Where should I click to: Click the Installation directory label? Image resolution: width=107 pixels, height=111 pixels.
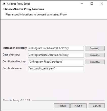[x=15, y=48]
